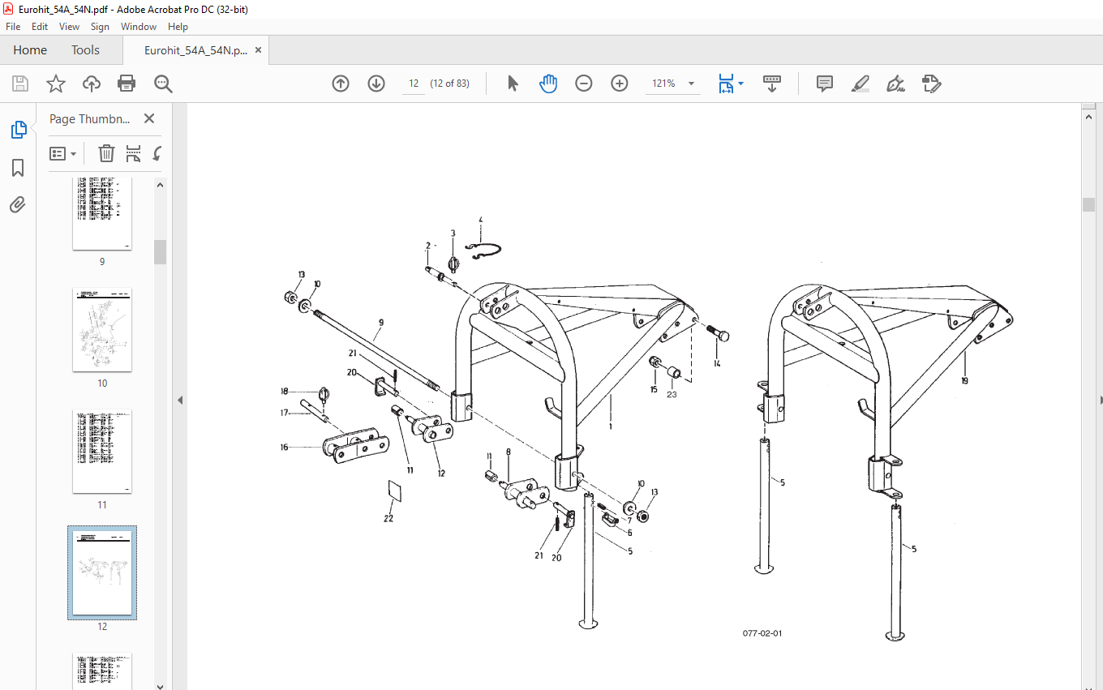Activate the Hand pan tool
1103x690 pixels.
click(x=548, y=84)
